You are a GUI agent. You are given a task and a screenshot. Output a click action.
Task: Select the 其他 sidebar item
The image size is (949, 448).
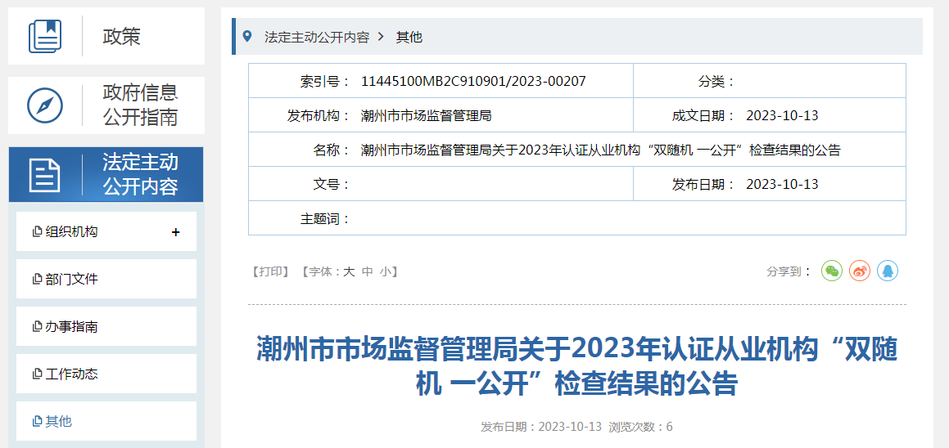click(x=58, y=422)
